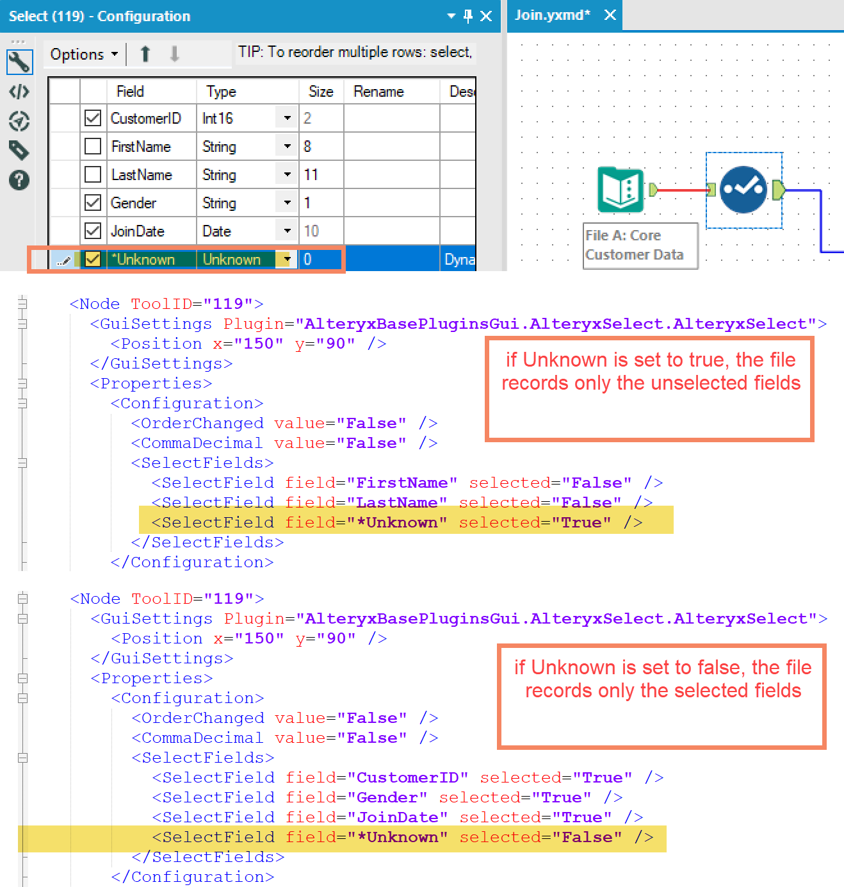This screenshot has width=844, height=887.
Task: Click the Rename cell for CustomerID
Action: [392, 118]
